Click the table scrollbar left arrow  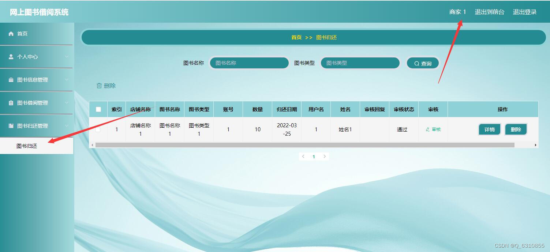click(92, 145)
